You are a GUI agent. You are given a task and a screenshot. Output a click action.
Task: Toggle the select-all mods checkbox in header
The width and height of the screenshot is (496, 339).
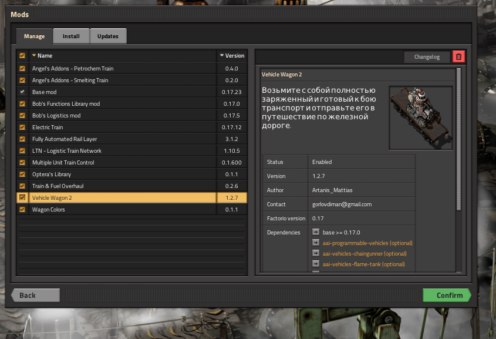coord(22,56)
